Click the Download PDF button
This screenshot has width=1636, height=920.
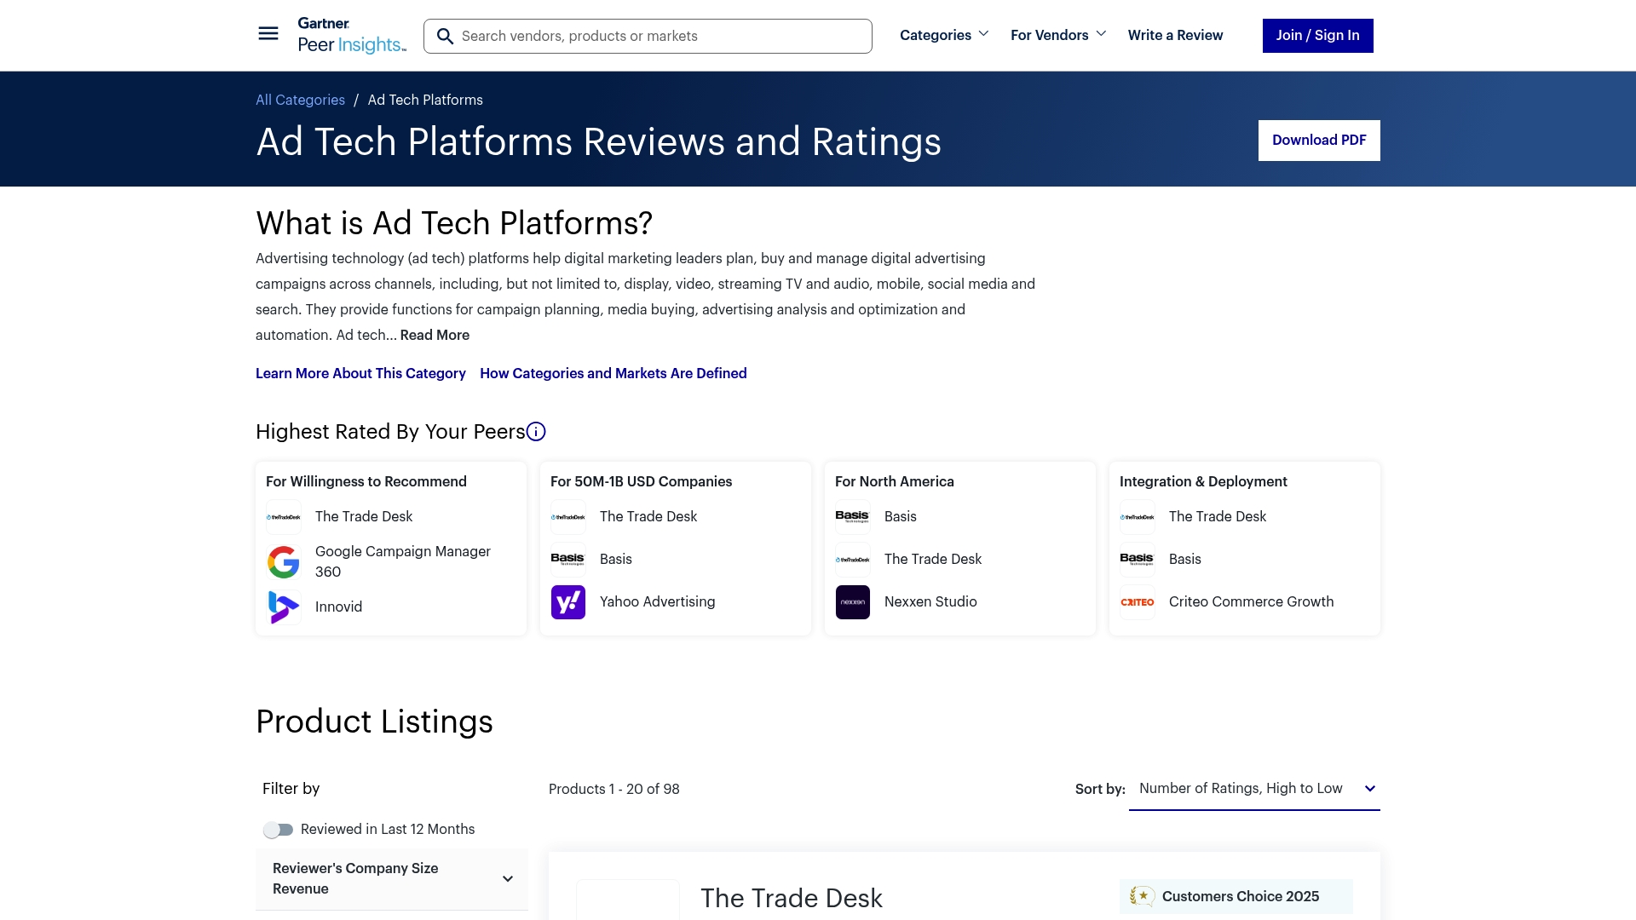[x=1319, y=141]
